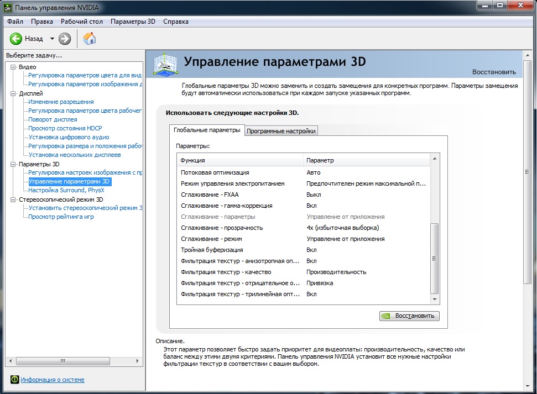Screen dimensions: 537x394
Task: Click main page scroll-down arrow
Action: [x=528, y=386]
